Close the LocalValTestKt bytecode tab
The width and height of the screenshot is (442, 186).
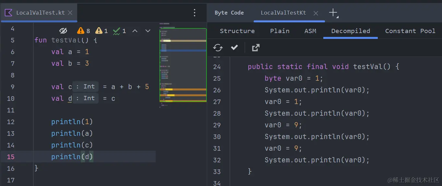point(316,13)
